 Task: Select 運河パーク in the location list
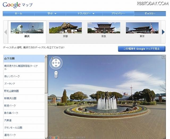24,135
